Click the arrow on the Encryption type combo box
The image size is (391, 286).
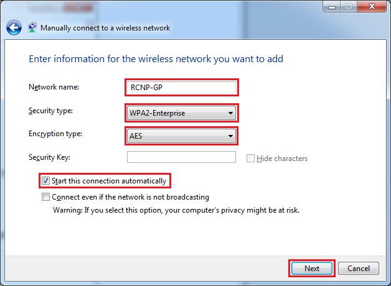tap(230, 136)
